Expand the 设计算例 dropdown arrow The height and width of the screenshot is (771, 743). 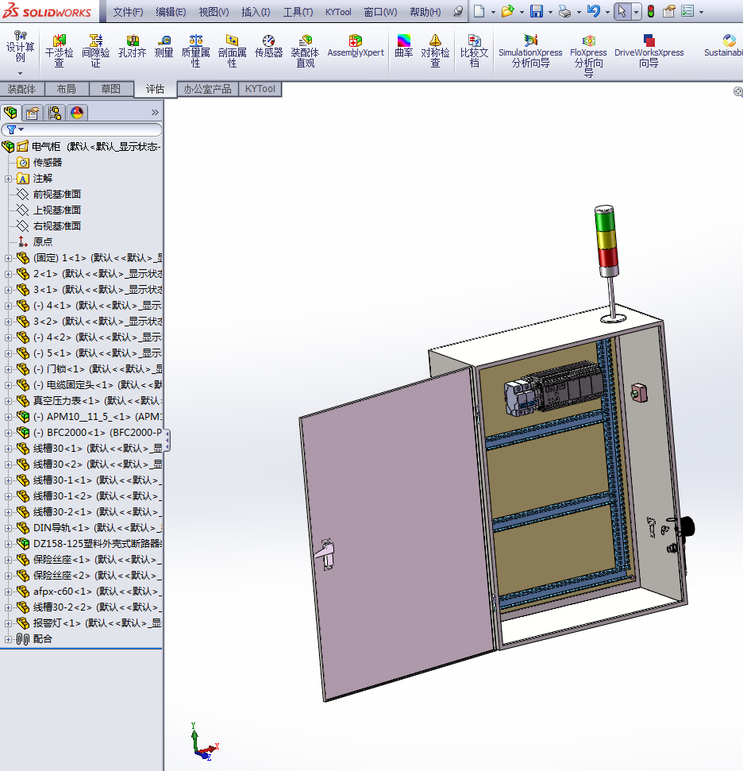click(20, 73)
